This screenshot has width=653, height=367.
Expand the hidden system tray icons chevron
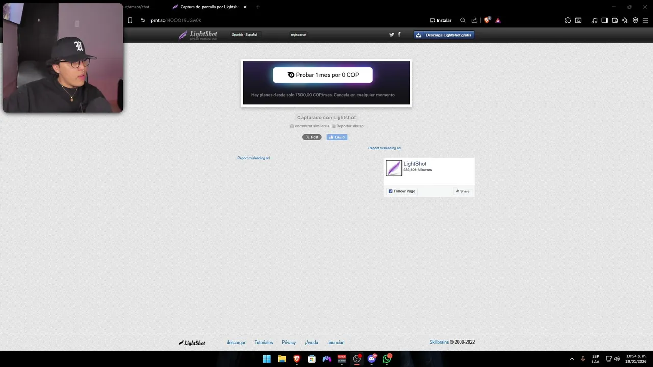point(572,359)
